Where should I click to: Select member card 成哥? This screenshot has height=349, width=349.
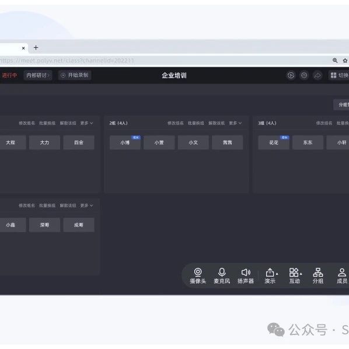(x=79, y=225)
